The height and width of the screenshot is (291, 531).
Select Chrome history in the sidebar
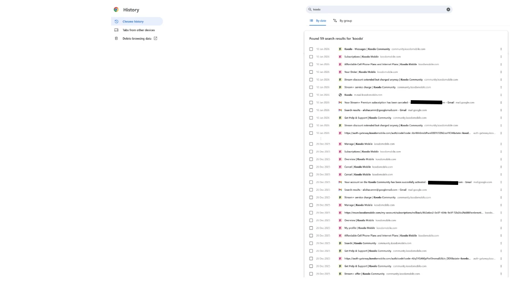[137, 21]
